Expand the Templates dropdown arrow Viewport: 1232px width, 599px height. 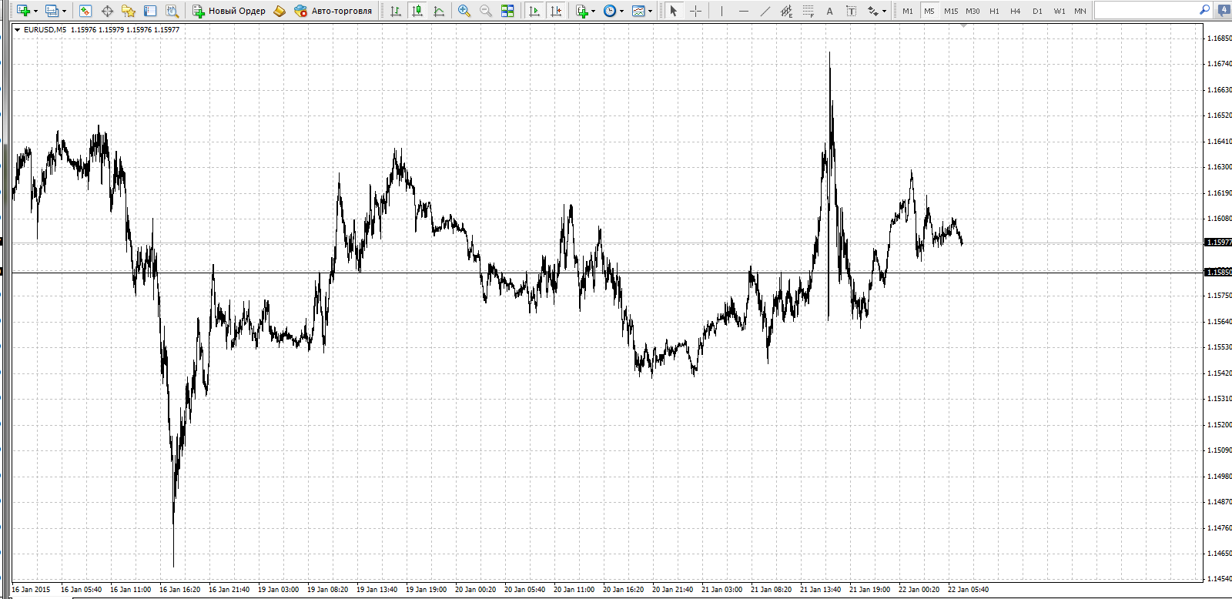tap(650, 11)
